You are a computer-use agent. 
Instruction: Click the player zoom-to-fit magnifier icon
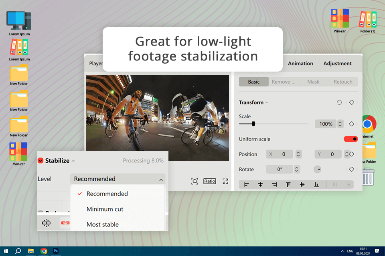click(195, 181)
